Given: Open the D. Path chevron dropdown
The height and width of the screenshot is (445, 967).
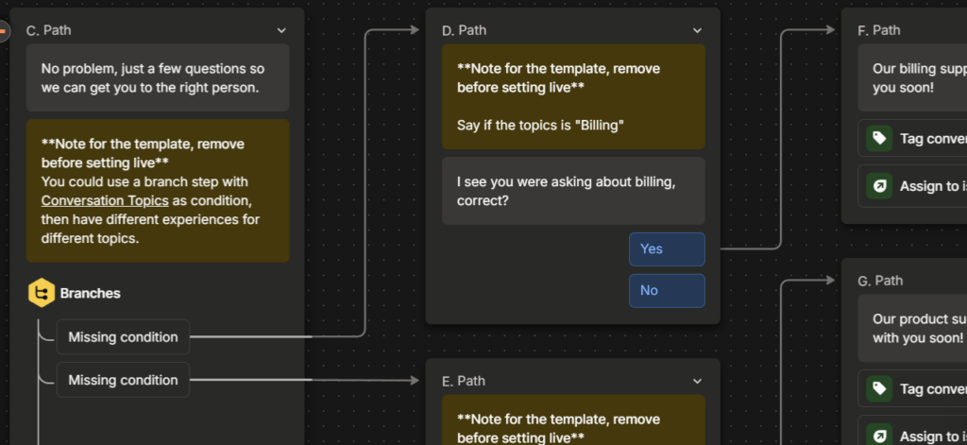Looking at the screenshot, I should 697,30.
